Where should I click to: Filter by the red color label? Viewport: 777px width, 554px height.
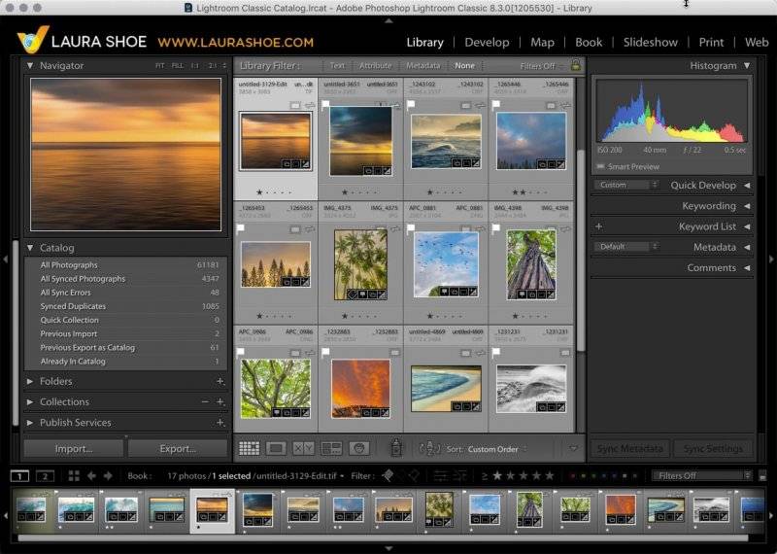coord(573,476)
